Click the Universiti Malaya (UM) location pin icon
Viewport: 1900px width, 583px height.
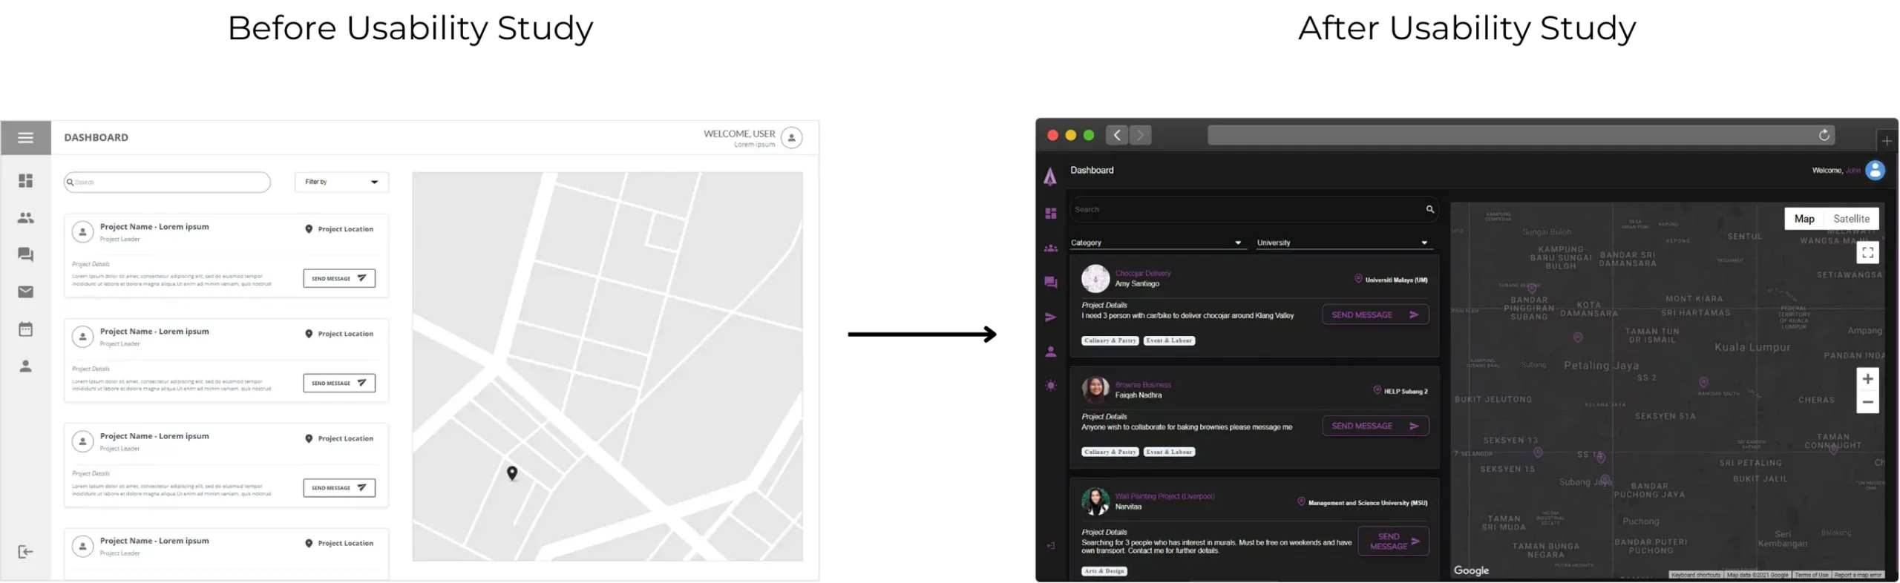[1357, 279]
